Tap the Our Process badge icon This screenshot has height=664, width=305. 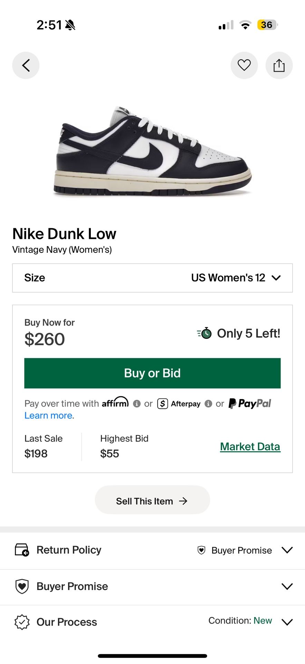click(22, 622)
